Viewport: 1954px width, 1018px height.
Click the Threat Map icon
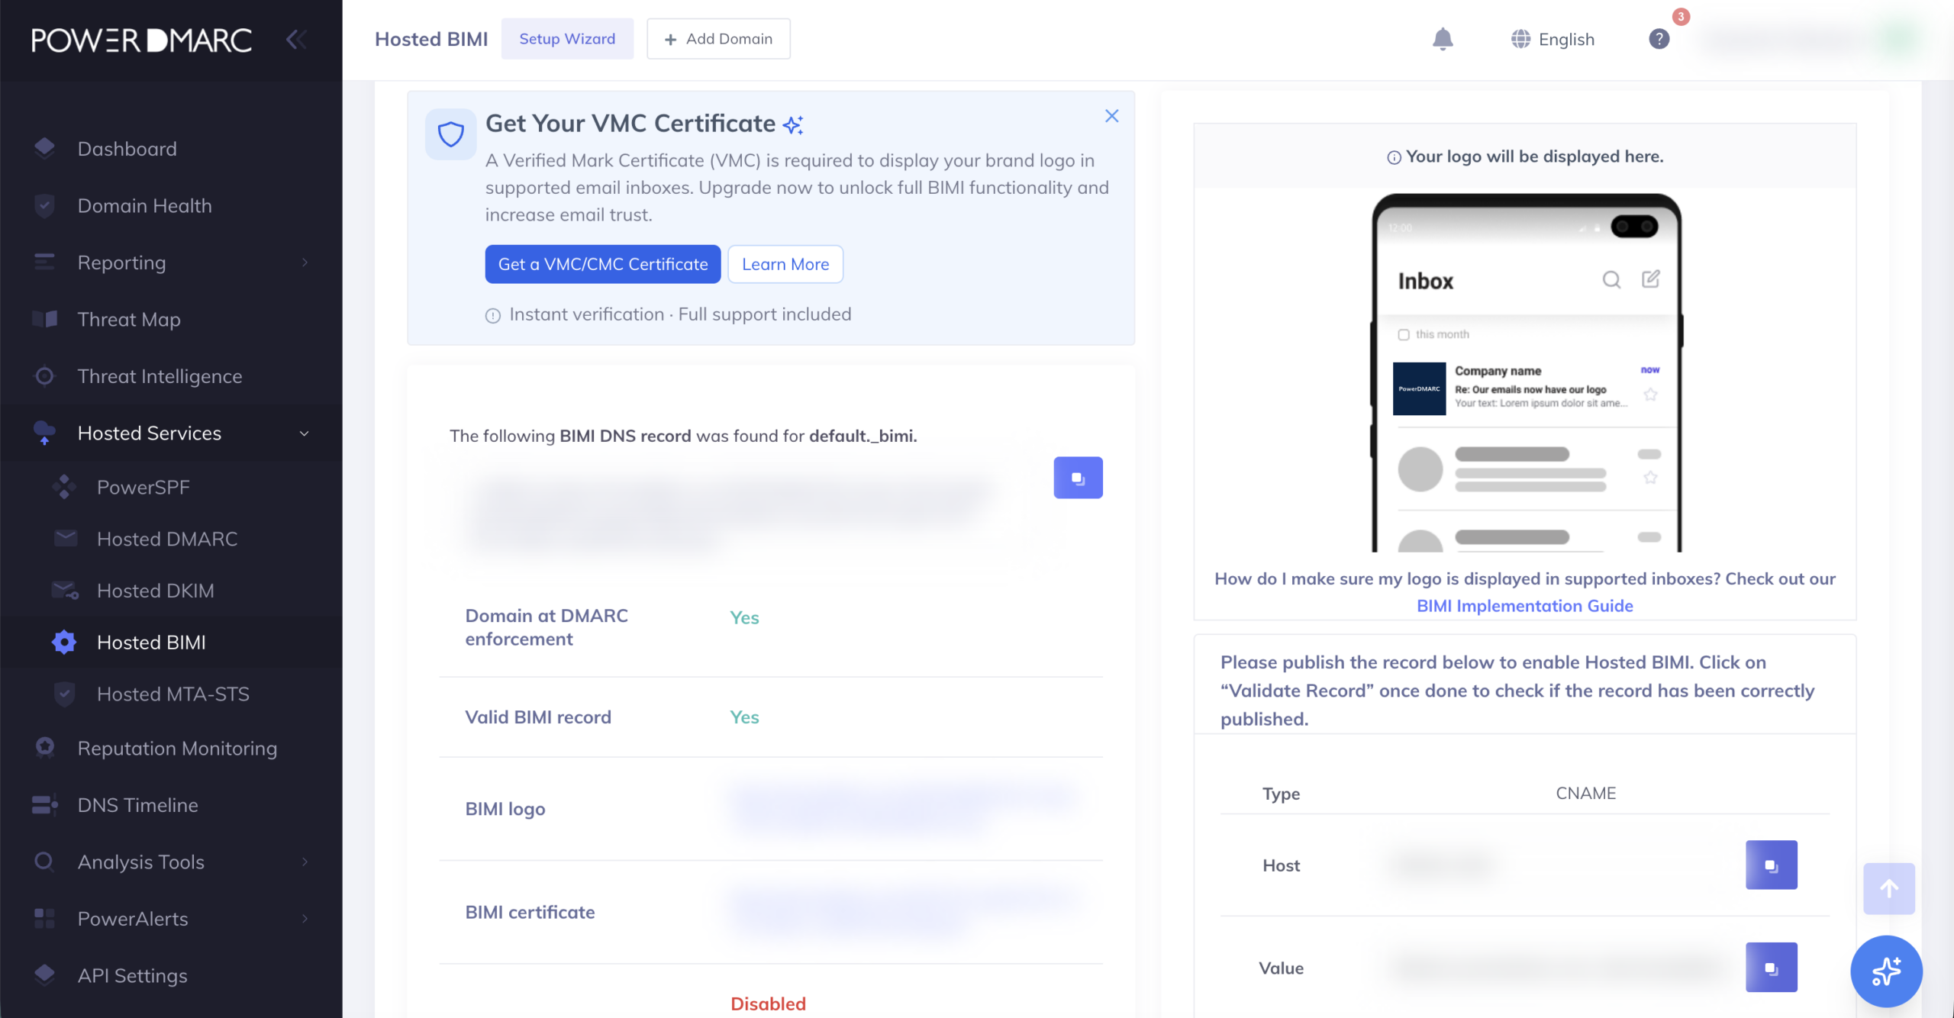(44, 319)
